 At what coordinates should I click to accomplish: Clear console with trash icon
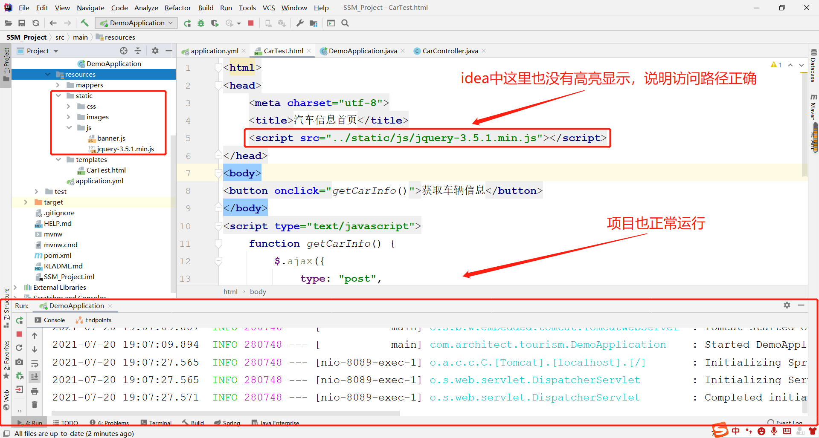[35, 405]
